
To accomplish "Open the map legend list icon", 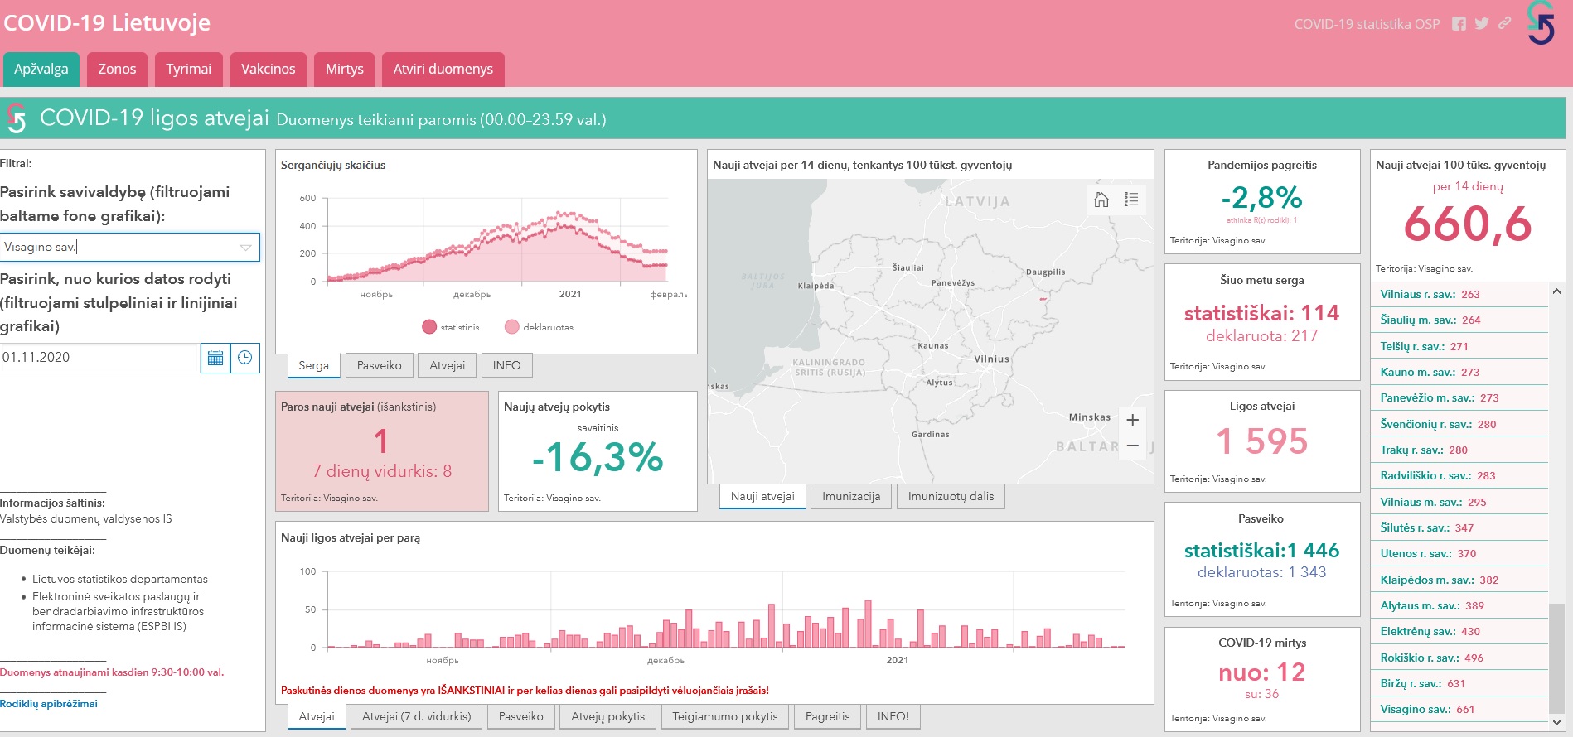I will pos(1131,200).
